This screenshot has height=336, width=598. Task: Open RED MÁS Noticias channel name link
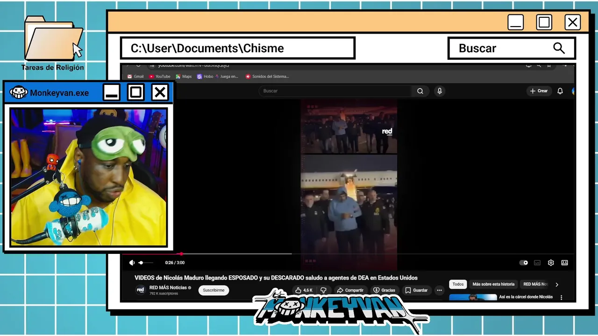(168, 287)
